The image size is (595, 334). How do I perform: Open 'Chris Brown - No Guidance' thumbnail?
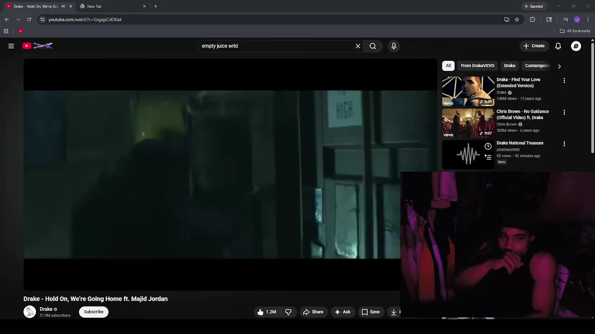click(x=468, y=123)
